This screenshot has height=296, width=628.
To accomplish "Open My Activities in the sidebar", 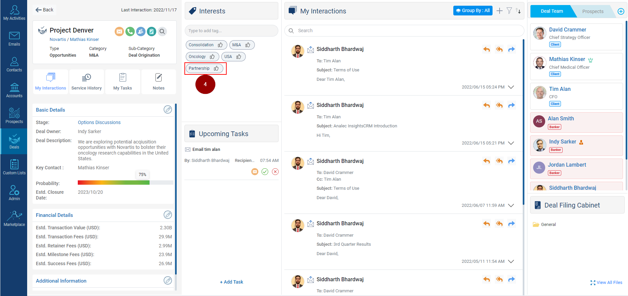I will pyautogui.click(x=14, y=13).
